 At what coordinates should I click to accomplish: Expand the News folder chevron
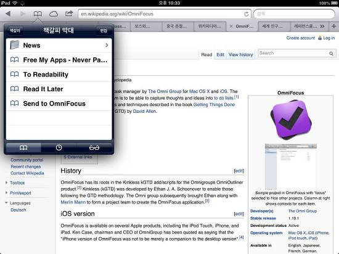click(107, 45)
